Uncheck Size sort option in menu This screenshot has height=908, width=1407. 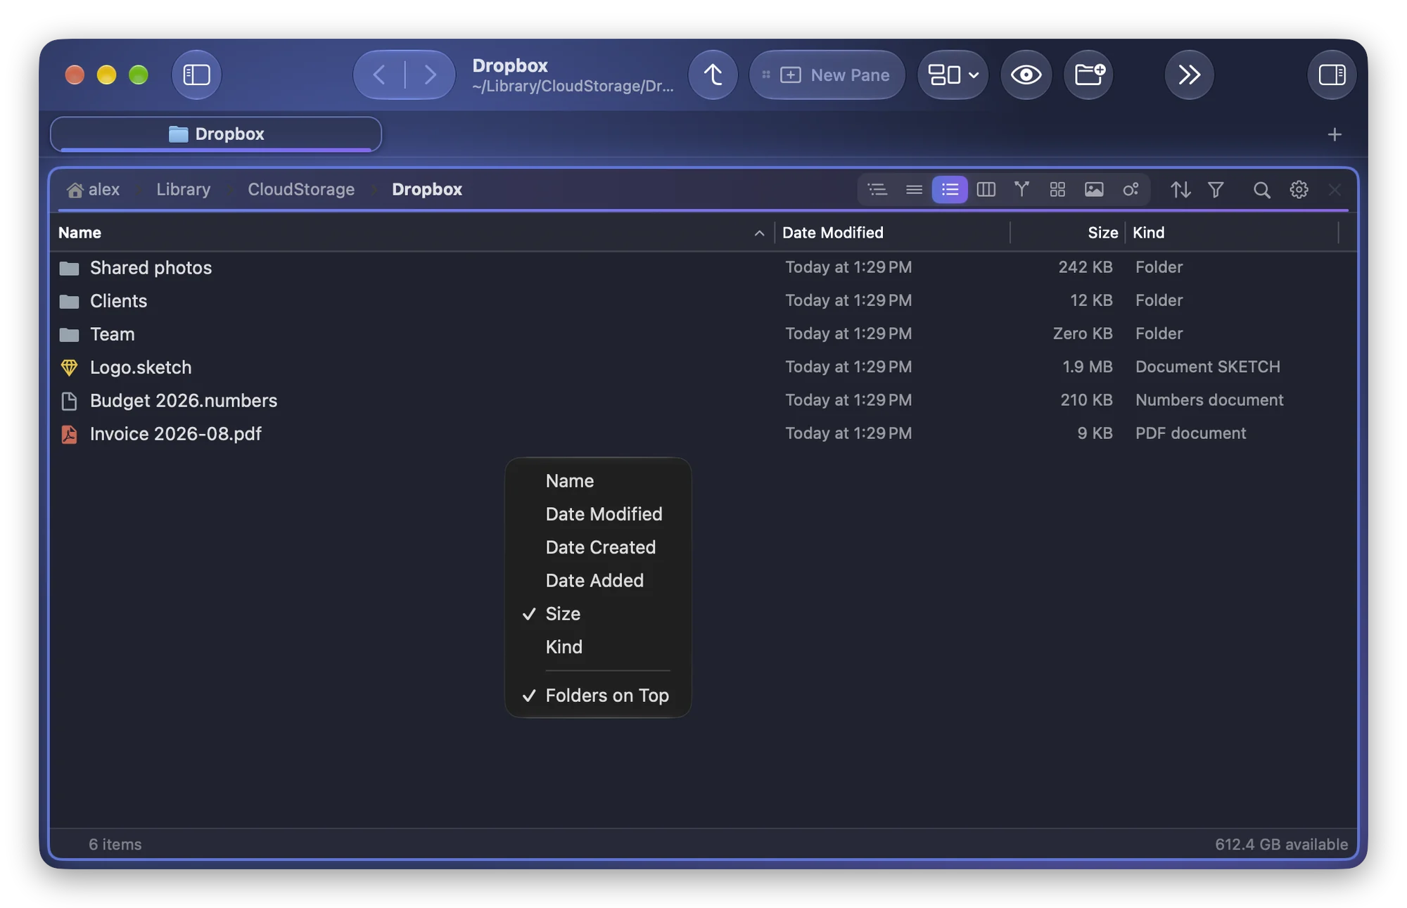click(598, 613)
